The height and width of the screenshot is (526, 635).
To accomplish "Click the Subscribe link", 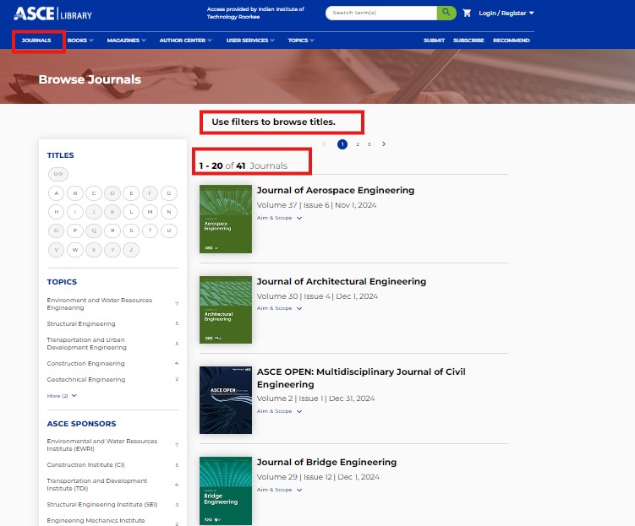I will [468, 41].
